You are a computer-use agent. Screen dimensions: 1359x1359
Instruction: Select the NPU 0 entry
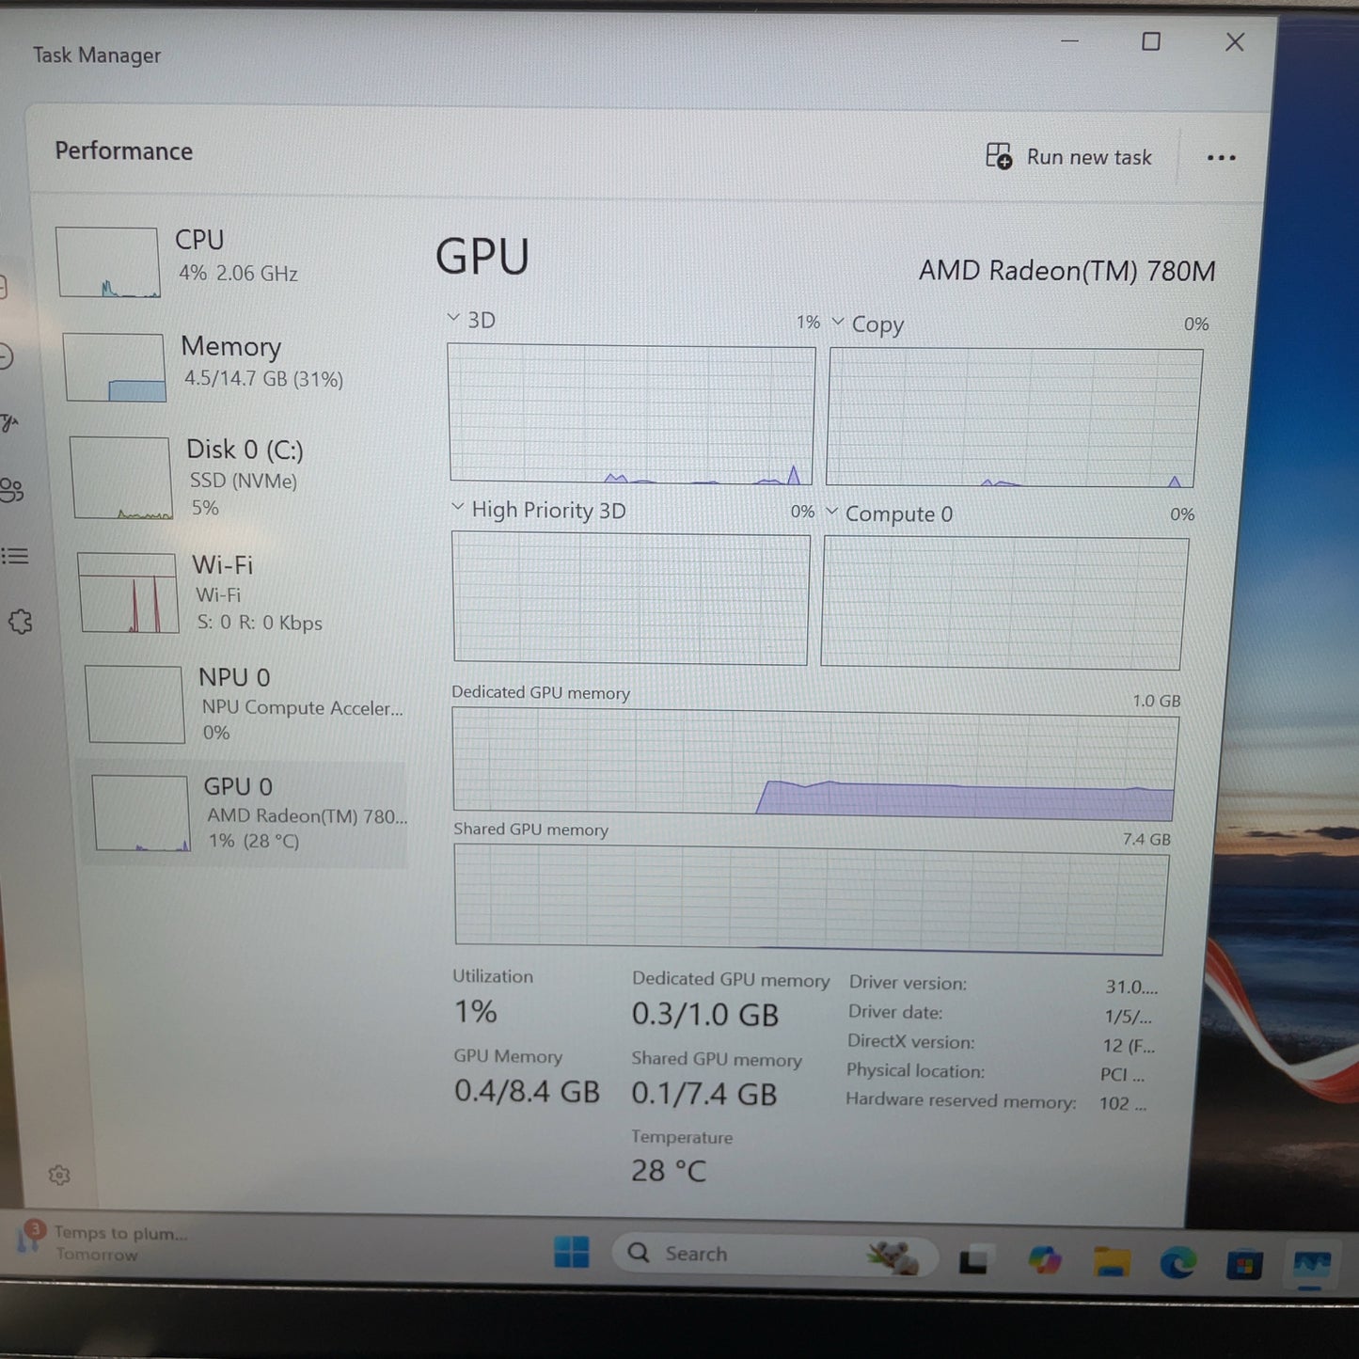point(245,704)
